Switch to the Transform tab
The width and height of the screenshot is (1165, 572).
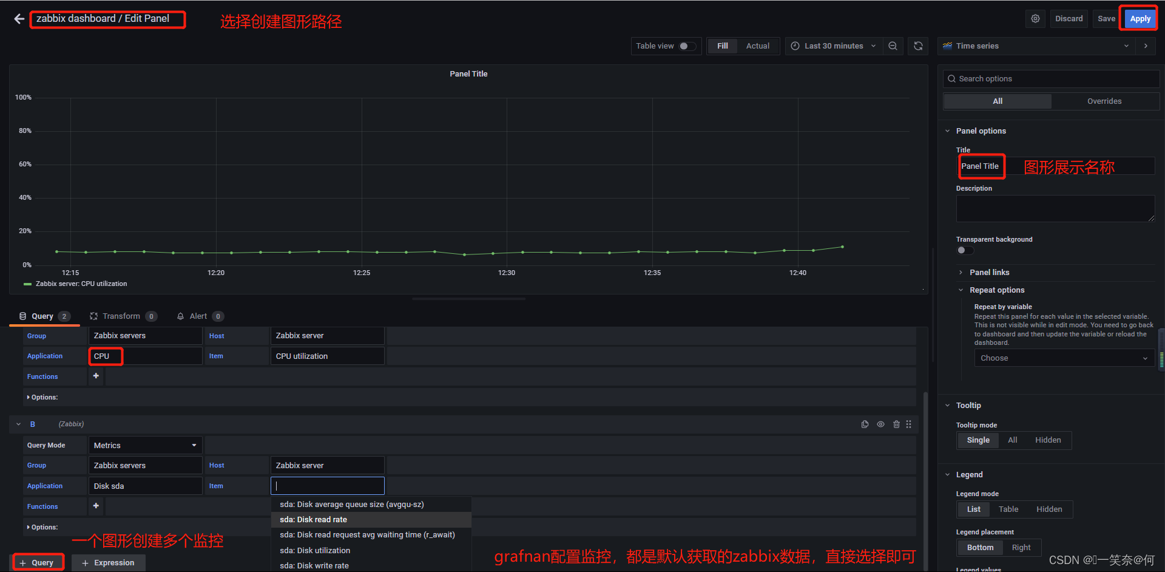(x=124, y=316)
